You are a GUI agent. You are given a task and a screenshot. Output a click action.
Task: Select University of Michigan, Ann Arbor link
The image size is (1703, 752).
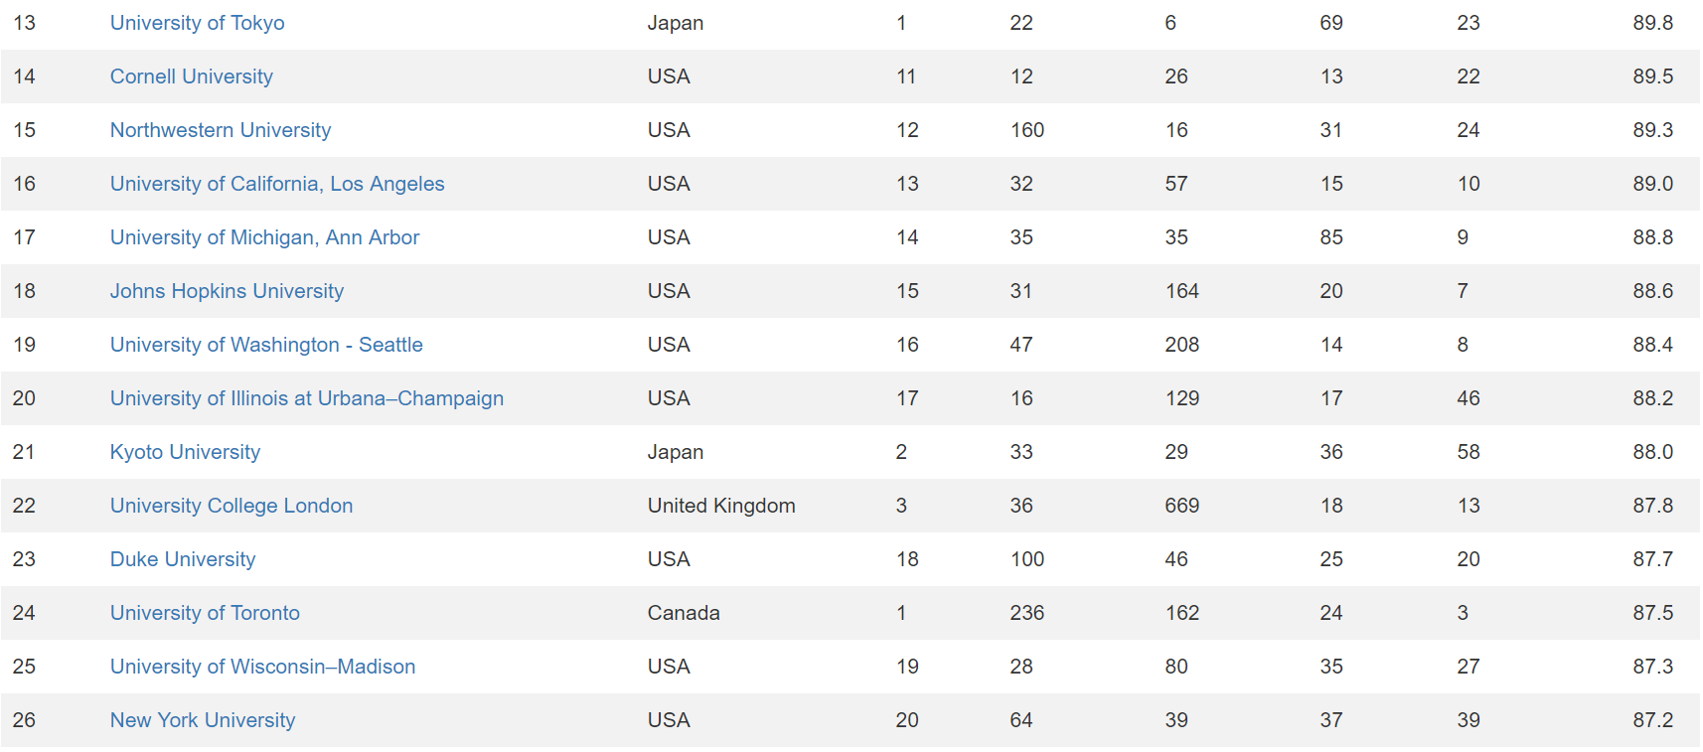tap(264, 237)
